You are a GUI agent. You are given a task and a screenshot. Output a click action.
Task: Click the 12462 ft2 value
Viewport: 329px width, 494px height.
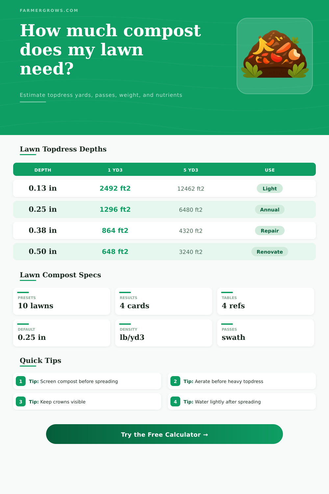[191, 189]
